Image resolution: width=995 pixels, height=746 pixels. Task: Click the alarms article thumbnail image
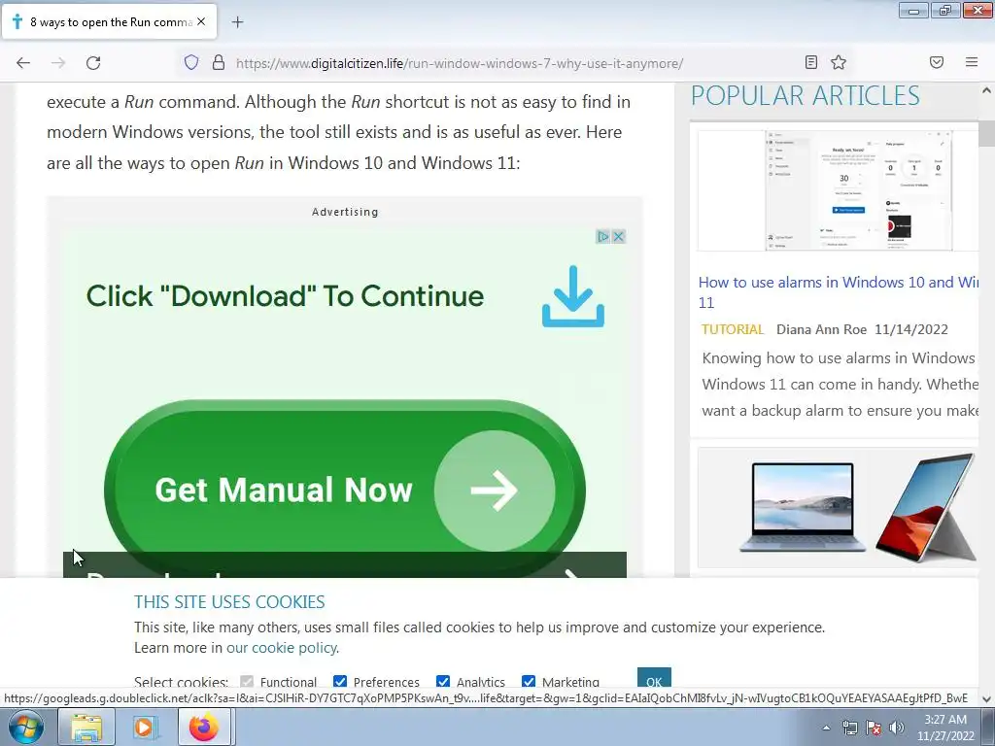point(838,190)
